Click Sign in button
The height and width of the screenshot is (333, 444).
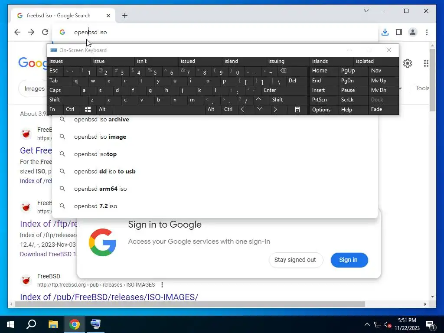click(349, 260)
